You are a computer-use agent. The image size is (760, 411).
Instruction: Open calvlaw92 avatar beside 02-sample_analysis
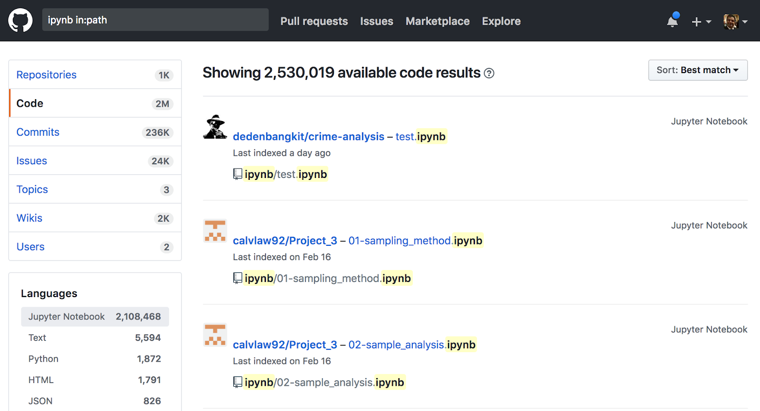click(215, 335)
